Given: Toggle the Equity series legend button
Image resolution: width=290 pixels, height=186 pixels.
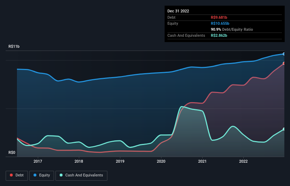Looking at the screenshot, I should click(x=42, y=175).
